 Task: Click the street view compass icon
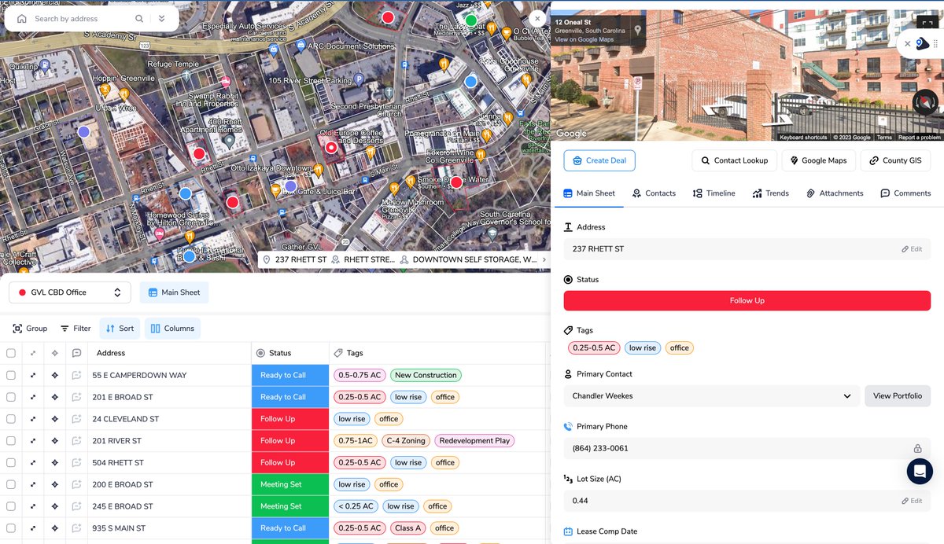[925, 102]
